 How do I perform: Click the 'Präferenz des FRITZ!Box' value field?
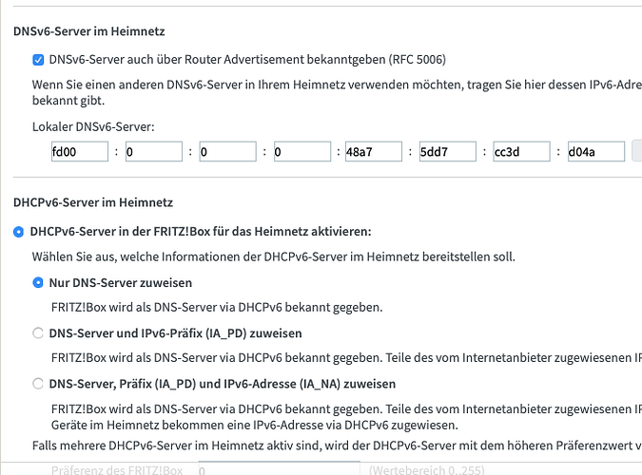click(x=280, y=468)
